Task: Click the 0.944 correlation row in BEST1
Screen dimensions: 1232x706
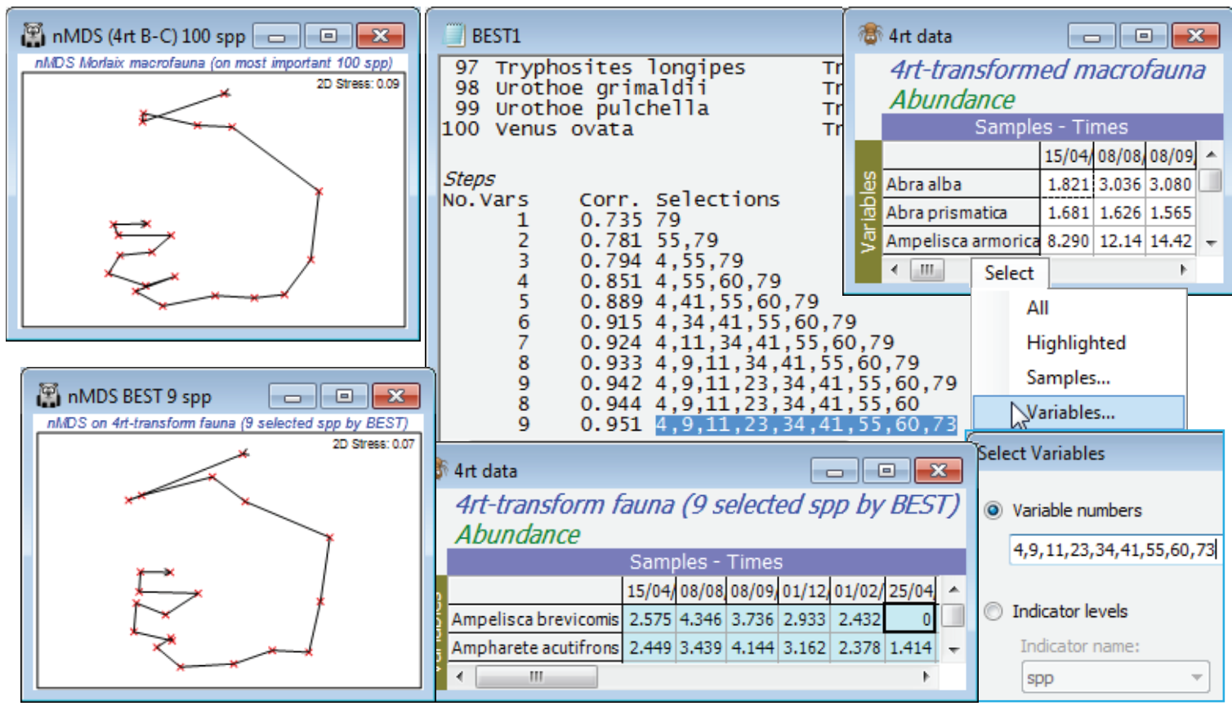Action: tap(718, 404)
